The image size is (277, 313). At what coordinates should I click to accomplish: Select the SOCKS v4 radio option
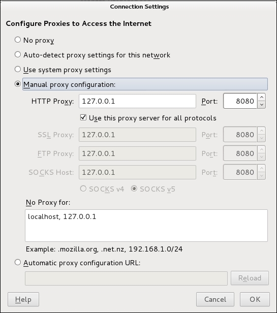[83, 189]
